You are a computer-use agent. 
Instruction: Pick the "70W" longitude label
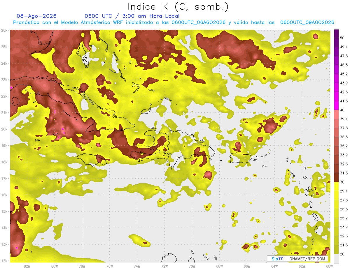point(192,266)
